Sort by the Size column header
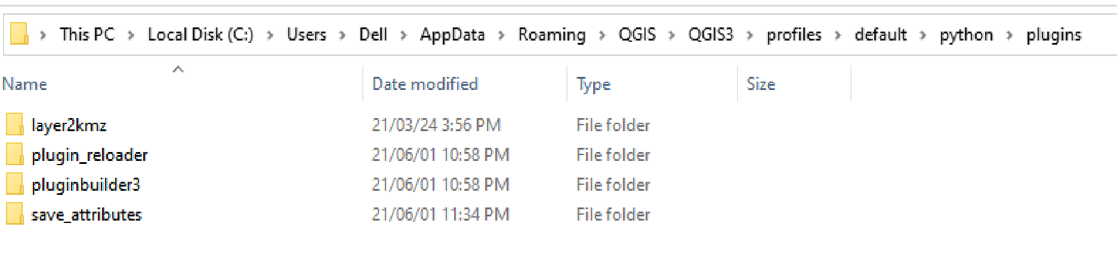Image resolution: width=1117 pixels, height=276 pixels. coord(761,85)
